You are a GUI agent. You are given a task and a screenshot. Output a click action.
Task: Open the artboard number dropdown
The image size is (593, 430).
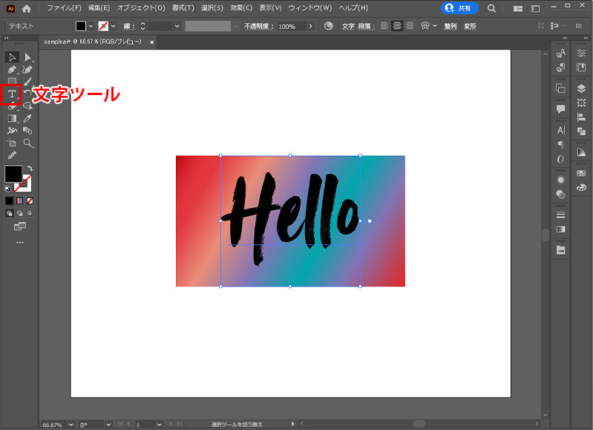pos(160,425)
